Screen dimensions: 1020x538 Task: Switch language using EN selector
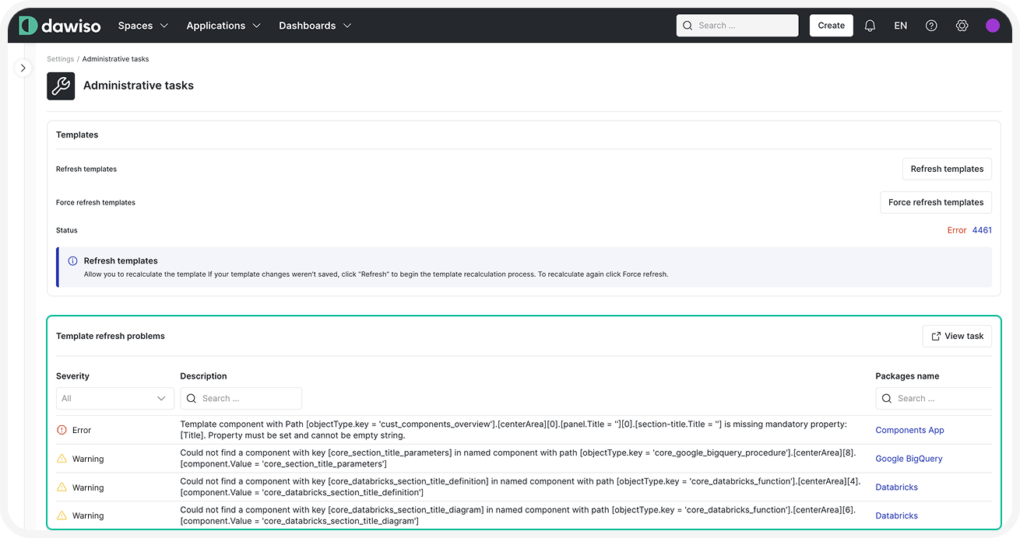900,26
